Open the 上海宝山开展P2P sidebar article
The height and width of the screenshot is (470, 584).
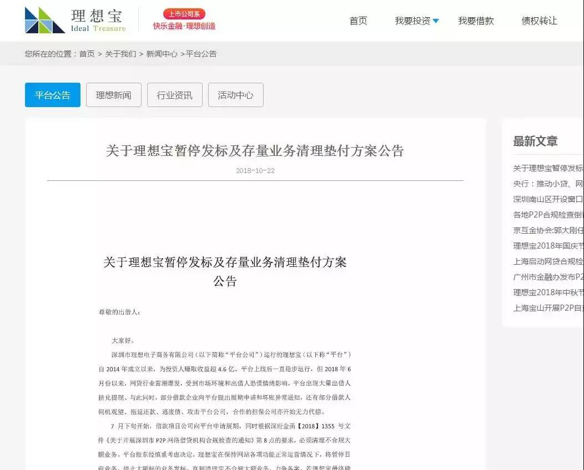[x=548, y=308]
